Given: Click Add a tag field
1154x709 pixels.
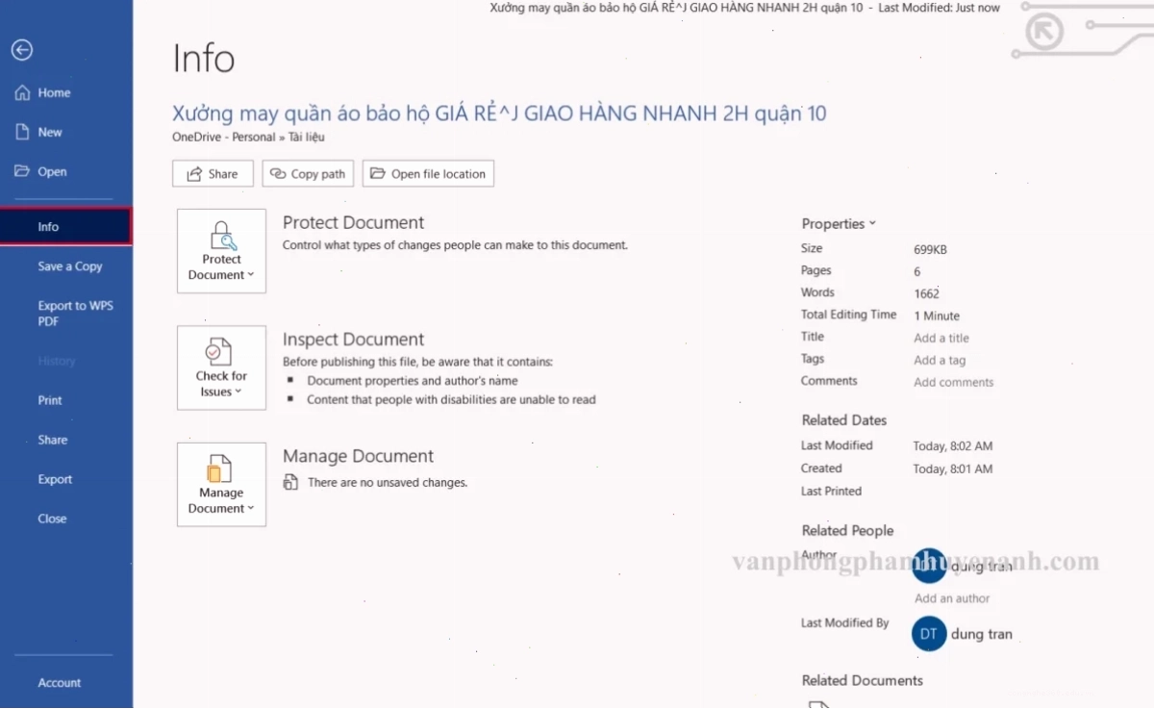Looking at the screenshot, I should [940, 360].
